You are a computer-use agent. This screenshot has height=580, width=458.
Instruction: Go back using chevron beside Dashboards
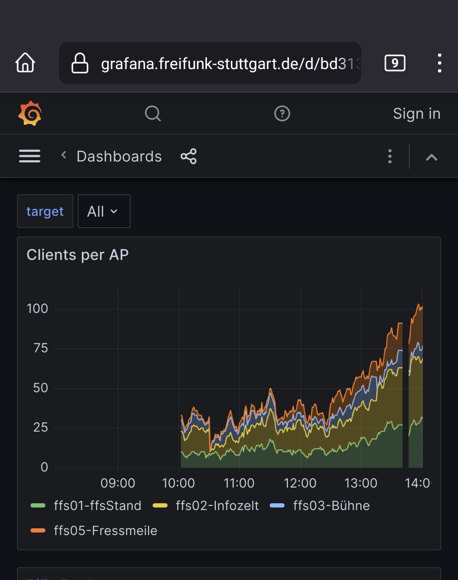(x=64, y=155)
